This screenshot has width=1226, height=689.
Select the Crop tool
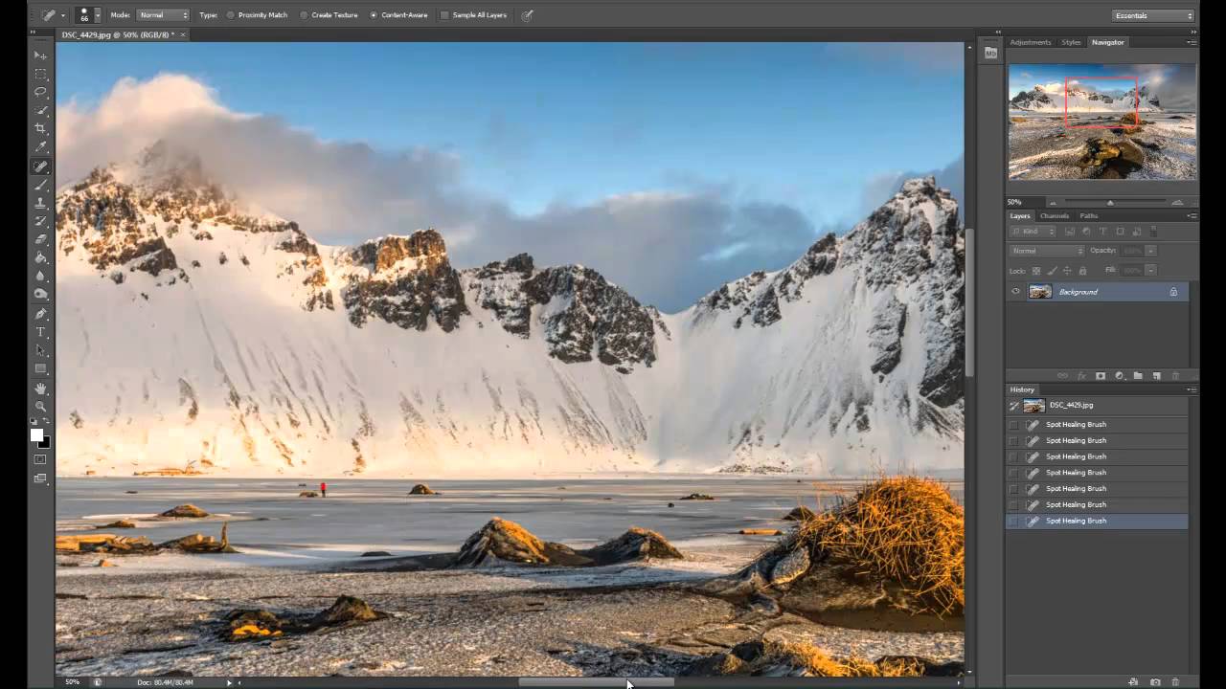[40, 128]
